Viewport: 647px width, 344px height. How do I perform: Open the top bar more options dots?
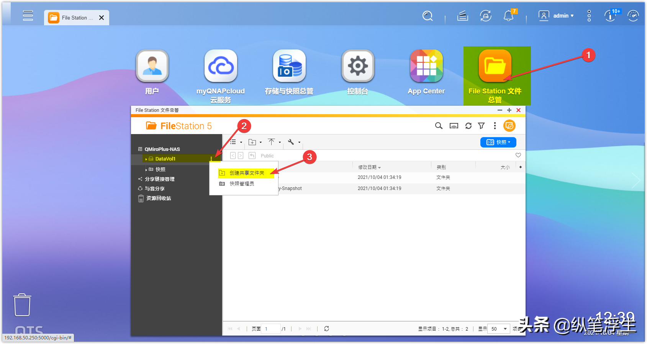pos(589,16)
